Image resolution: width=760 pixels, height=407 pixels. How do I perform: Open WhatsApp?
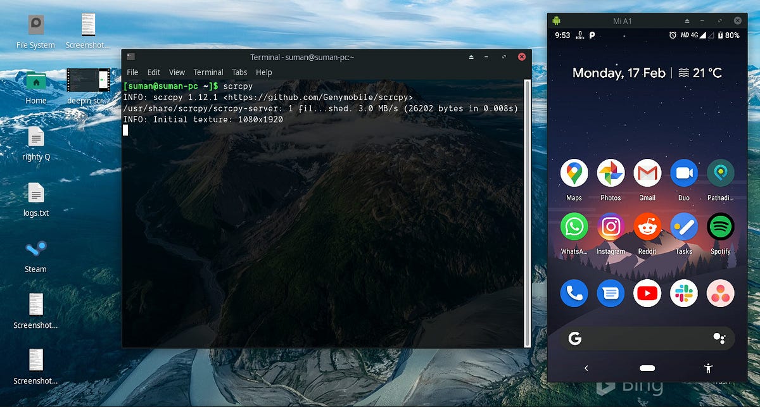[573, 227]
